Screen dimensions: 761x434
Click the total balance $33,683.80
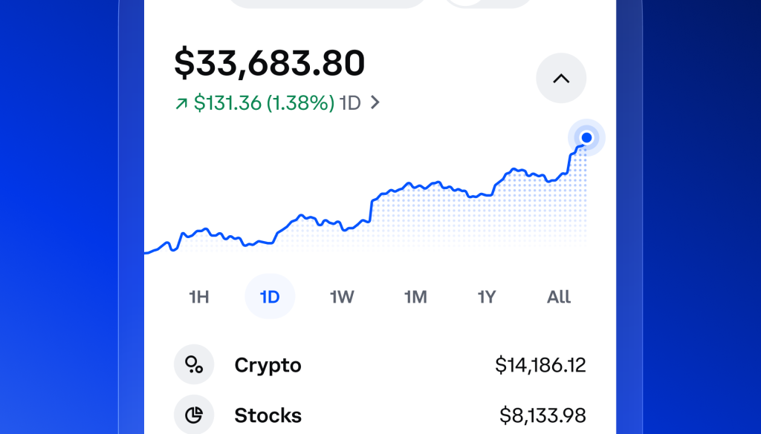[x=270, y=63]
